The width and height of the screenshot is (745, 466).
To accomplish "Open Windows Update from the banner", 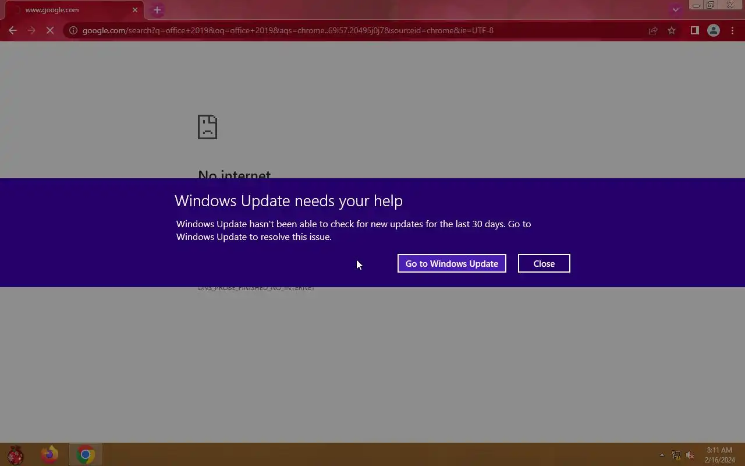I will tap(452, 263).
